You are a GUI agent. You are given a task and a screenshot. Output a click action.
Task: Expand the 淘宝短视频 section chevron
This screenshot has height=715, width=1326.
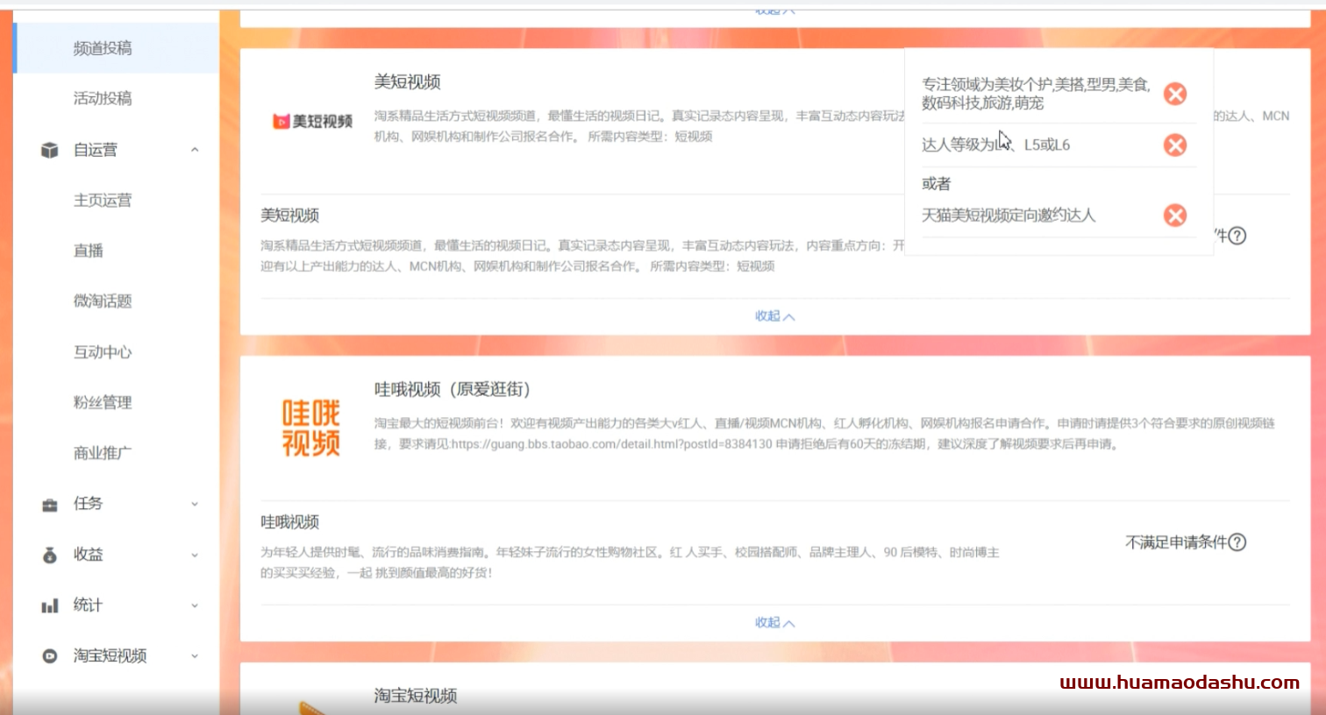pos(195,655)
